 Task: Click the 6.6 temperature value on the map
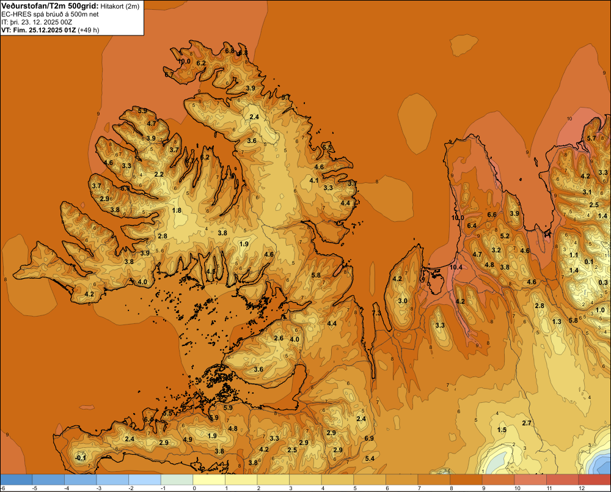pyautogui.click(x=492, y=215)
